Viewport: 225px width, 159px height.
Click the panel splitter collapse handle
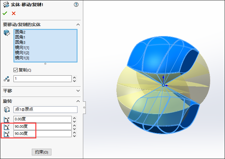(84, 108)
